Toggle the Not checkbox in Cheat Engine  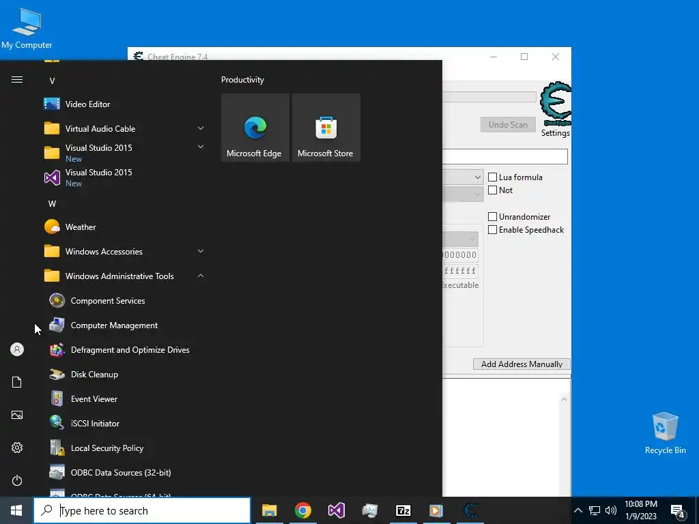pos(493,190)
